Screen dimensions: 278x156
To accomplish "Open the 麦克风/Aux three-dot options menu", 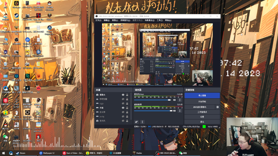I will pyautogui.click(x=180, y=100).
